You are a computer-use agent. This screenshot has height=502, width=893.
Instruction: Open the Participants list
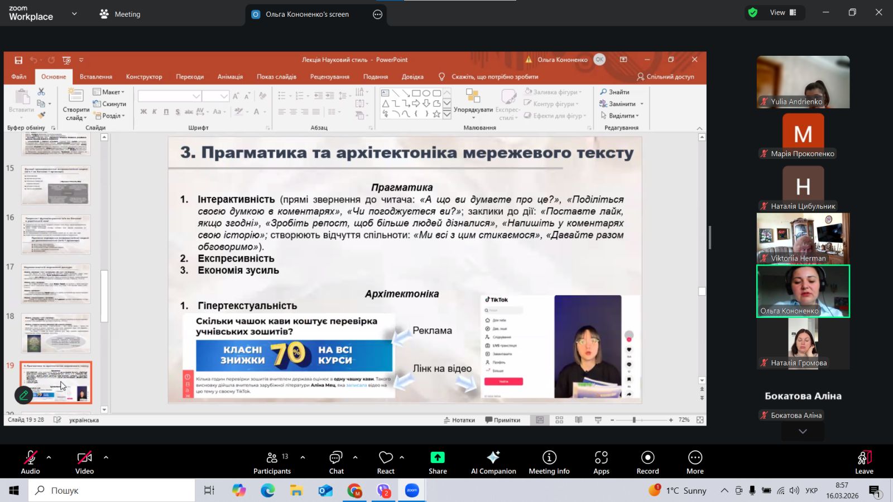pos(272,458)
